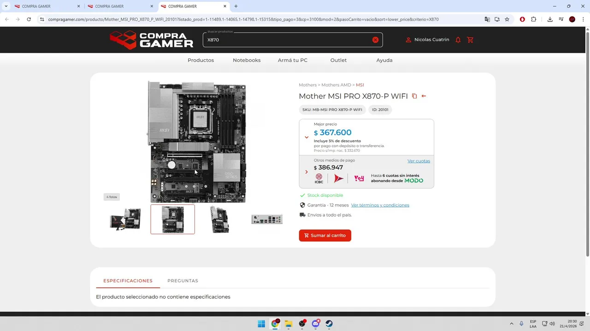590x331 pixels.
Task: Open File Explorer from taskbar
Action: coord(289,324)
